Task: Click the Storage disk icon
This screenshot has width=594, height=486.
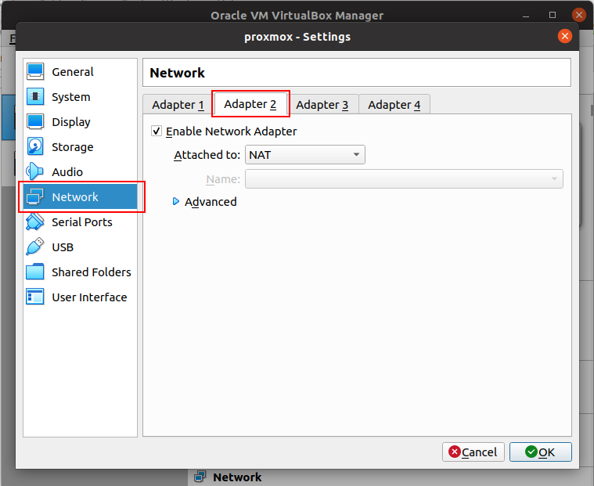Action: click(35, 146)
